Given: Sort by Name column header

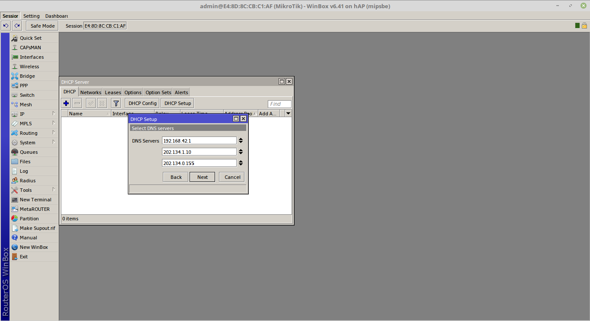Looking at the screenshot, I should coord(89,114).
